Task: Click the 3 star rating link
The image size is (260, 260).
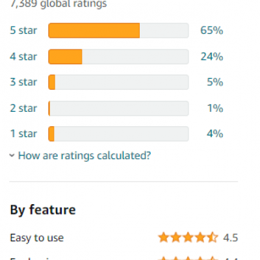Action: [23, 82]
